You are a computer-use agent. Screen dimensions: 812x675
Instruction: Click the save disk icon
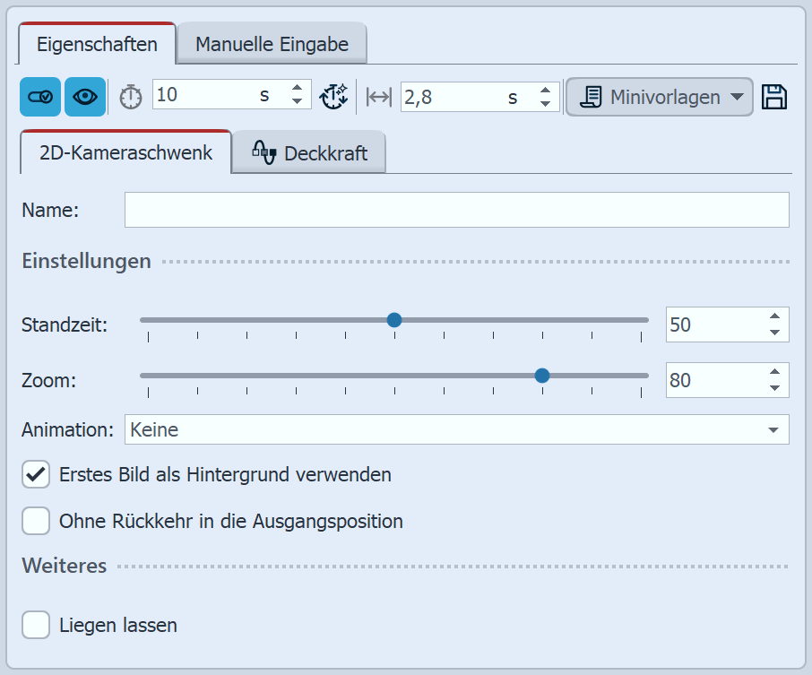(774, 97)
